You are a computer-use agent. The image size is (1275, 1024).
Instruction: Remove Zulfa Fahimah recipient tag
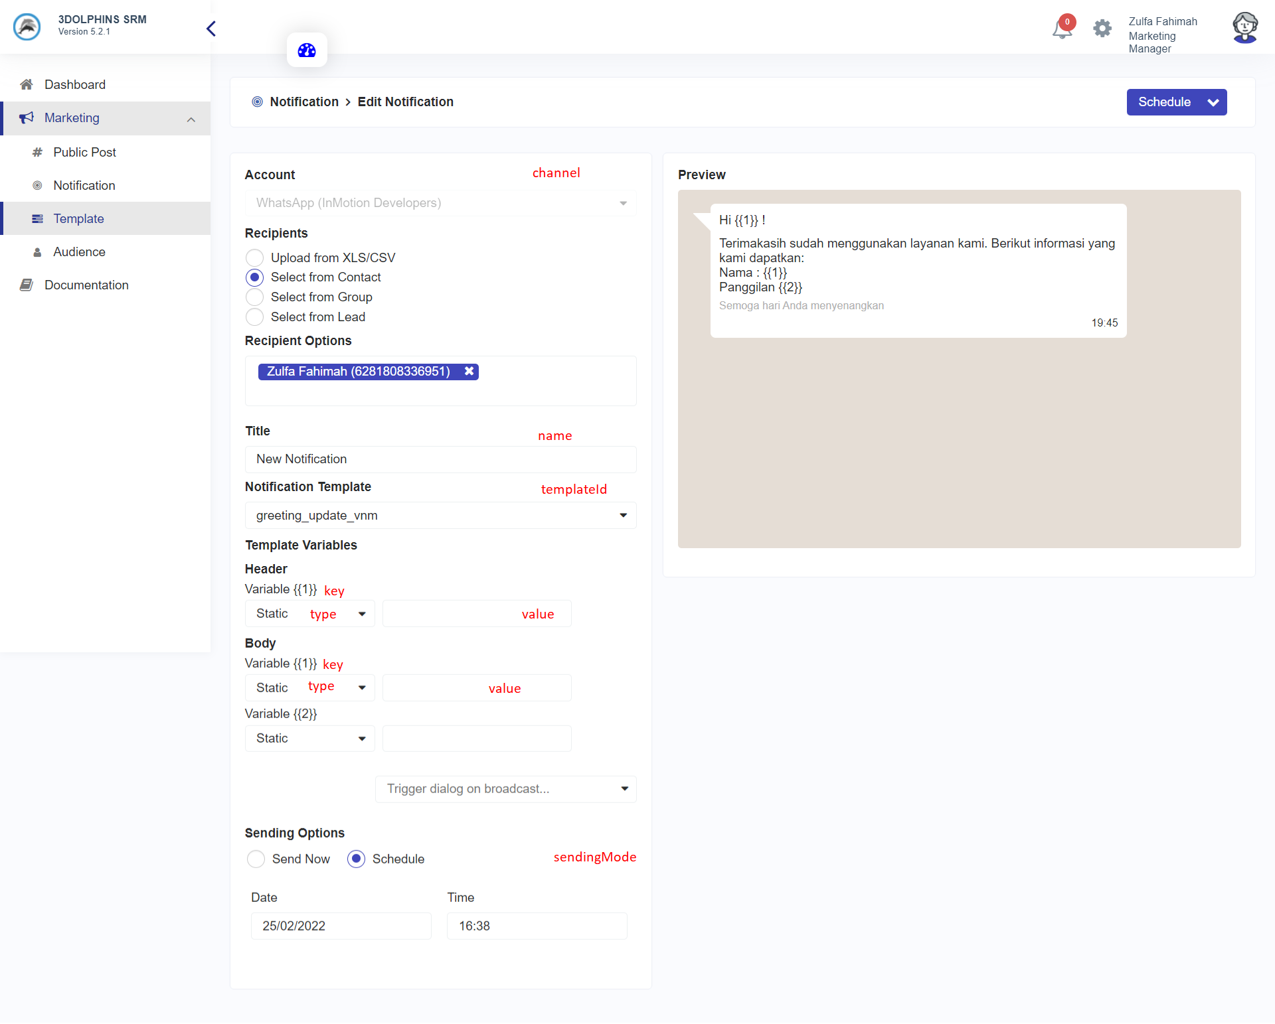pyautogui.click(x=469, y=372)
